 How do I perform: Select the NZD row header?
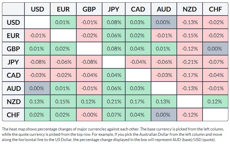coord(14,102)
